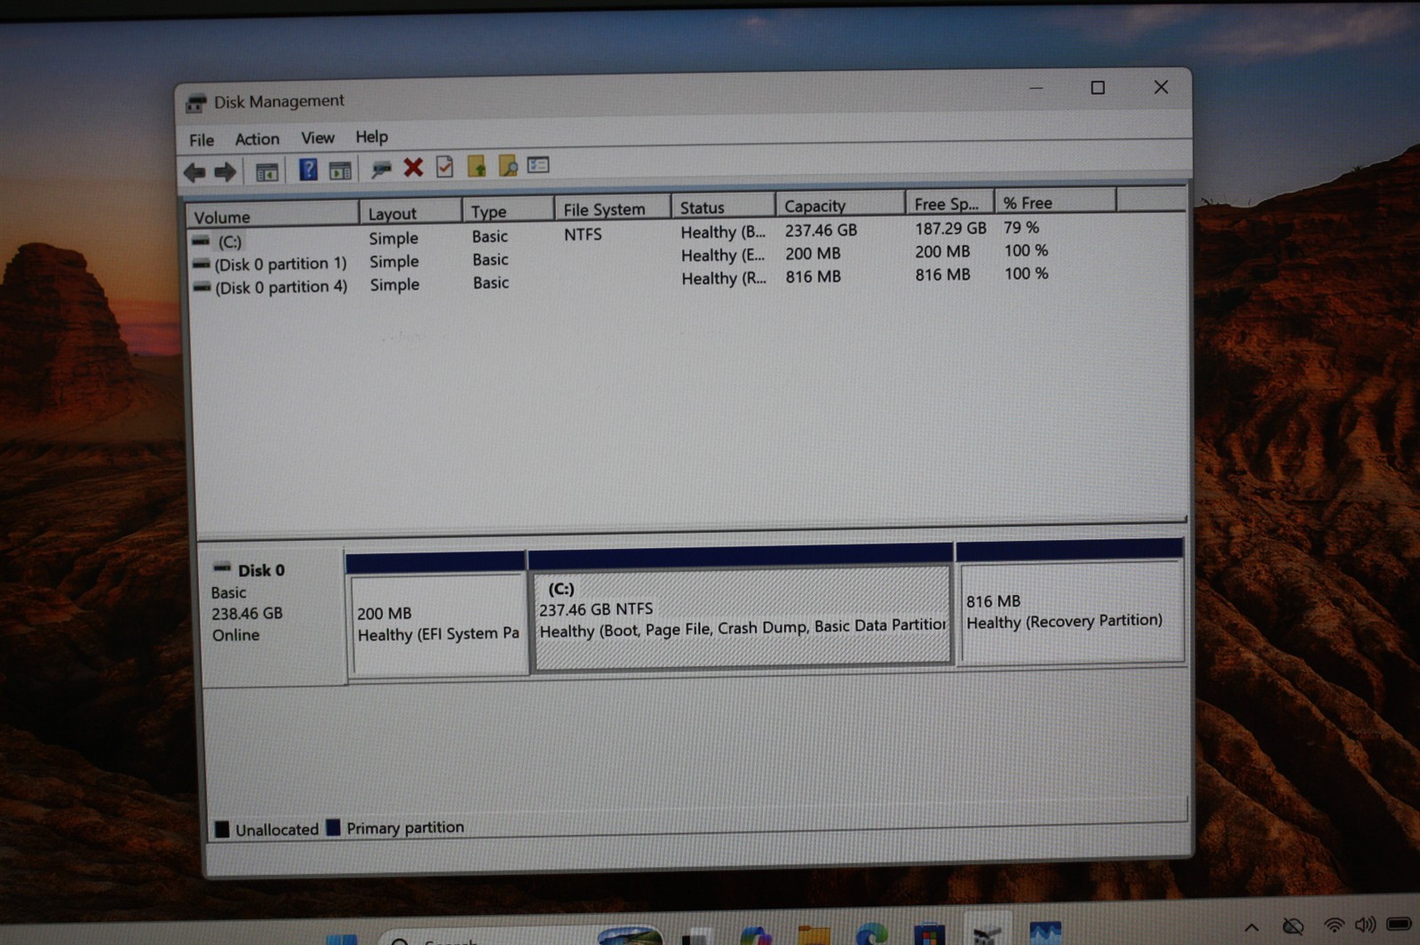The image size is (1420, 945).
Task: Click the volume speaker icon in system tray
Action: click(1365, 925)
